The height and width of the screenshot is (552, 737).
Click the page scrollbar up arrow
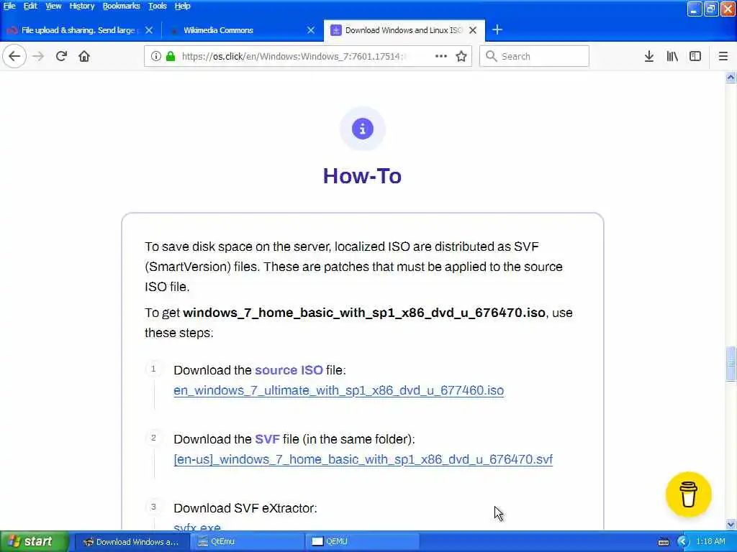(x=731, y=78)
